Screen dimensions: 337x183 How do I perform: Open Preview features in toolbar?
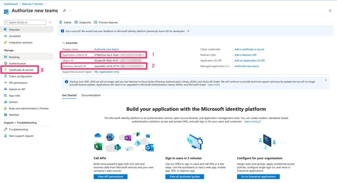(106, 22)
